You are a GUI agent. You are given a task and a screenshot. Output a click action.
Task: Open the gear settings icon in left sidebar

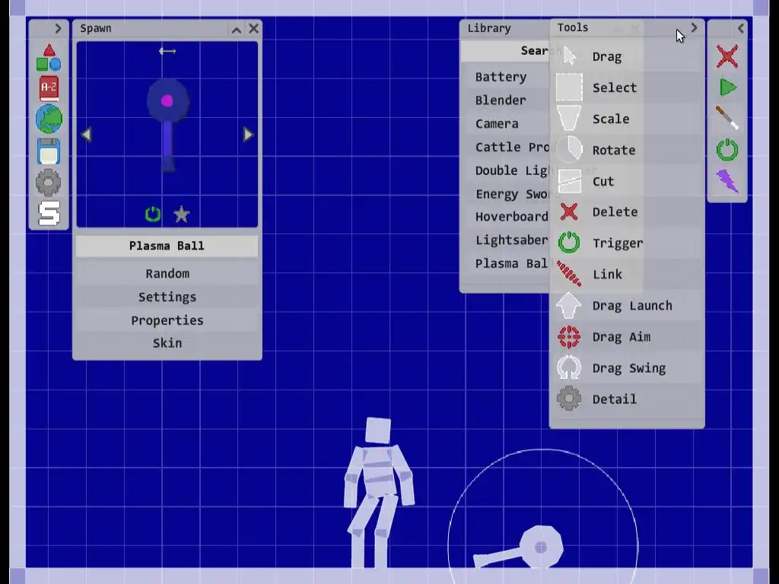[x=49, y=182]
